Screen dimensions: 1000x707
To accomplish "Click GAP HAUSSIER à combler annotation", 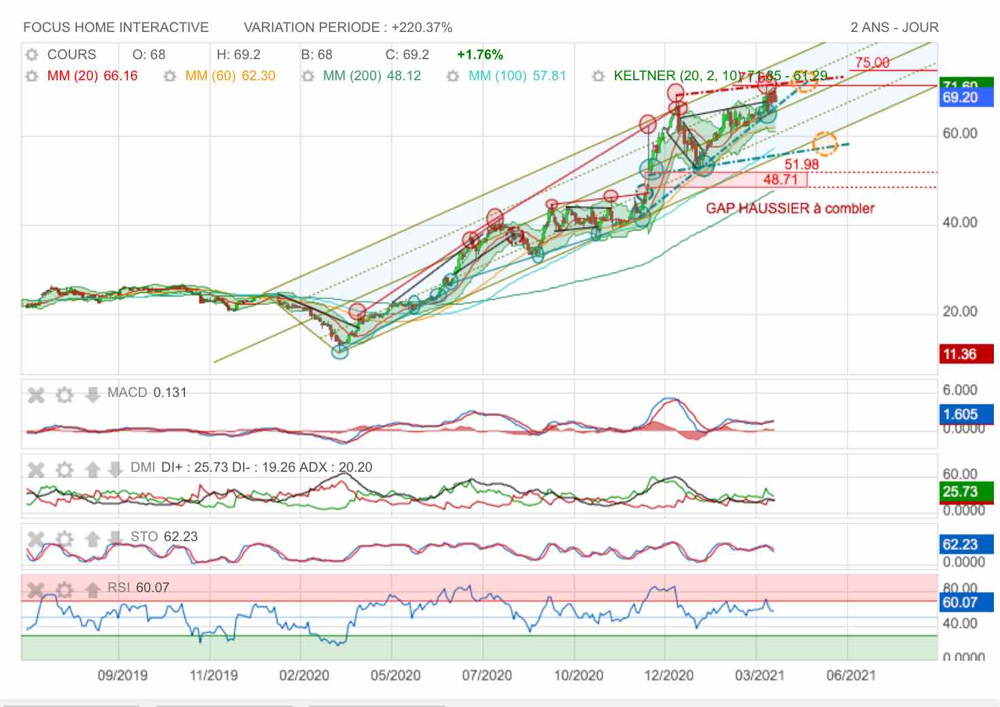I will 790,209.
